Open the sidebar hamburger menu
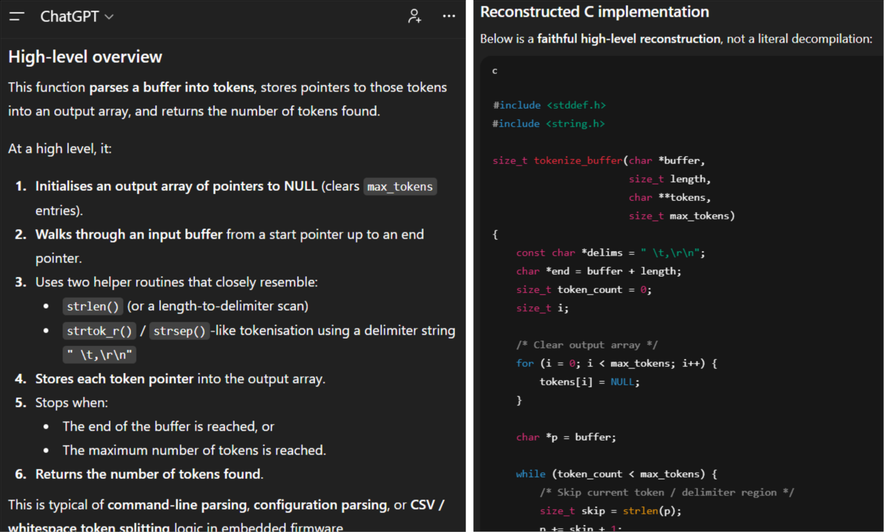Viewport: 890px width, 532px height. coord(17,17)
